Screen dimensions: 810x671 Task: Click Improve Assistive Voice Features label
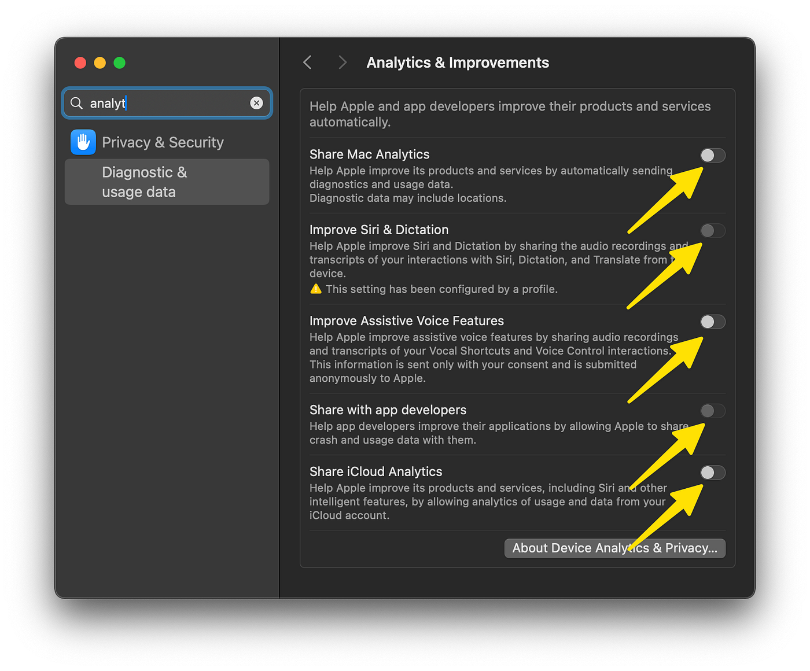click(407, 321)
